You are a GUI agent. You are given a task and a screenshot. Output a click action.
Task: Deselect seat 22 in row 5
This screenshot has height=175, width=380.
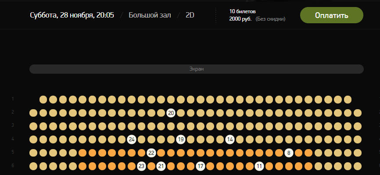151,153
